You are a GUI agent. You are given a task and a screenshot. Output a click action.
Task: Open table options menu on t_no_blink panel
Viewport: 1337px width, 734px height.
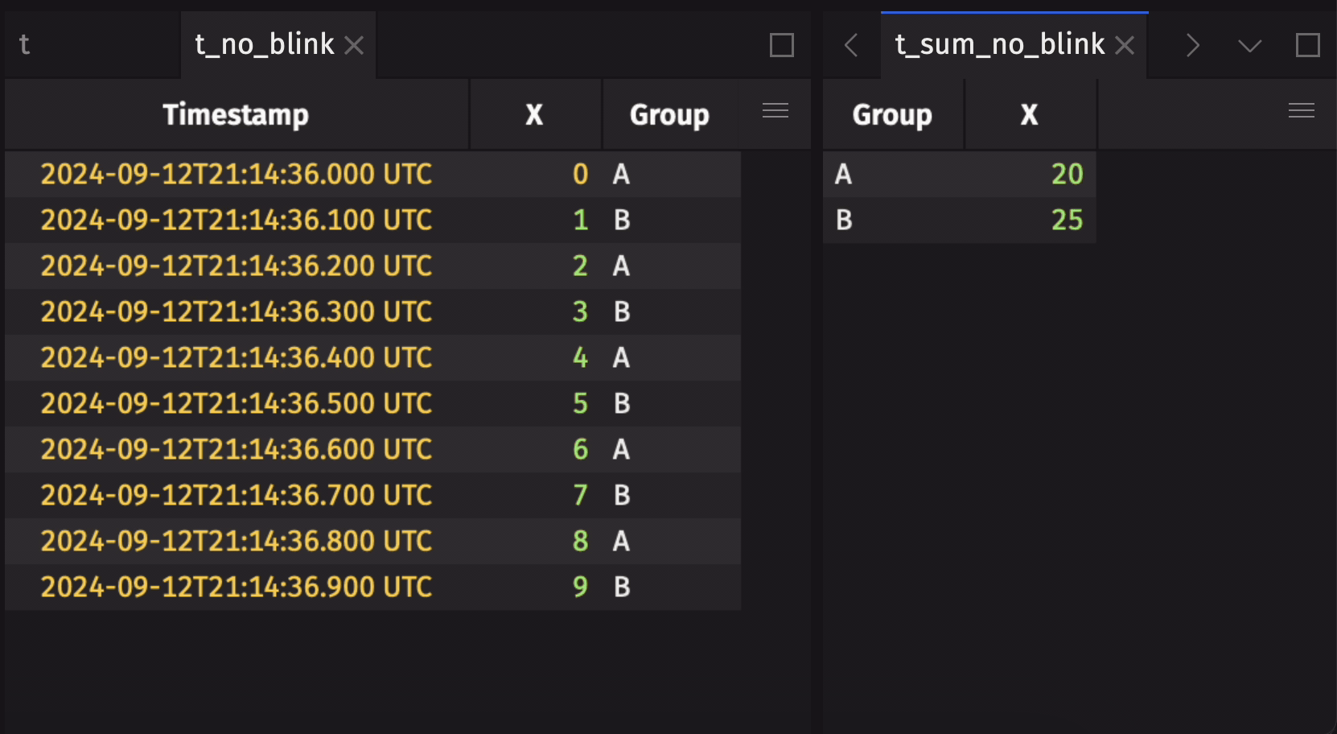[x=775, y=110]
